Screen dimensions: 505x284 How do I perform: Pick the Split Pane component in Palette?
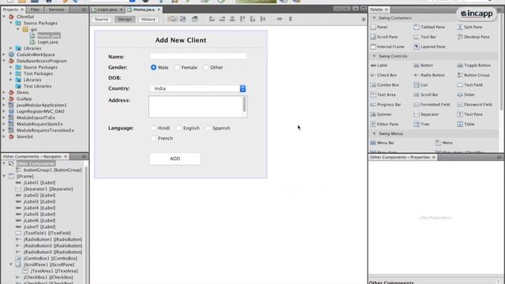pos(470,27)
